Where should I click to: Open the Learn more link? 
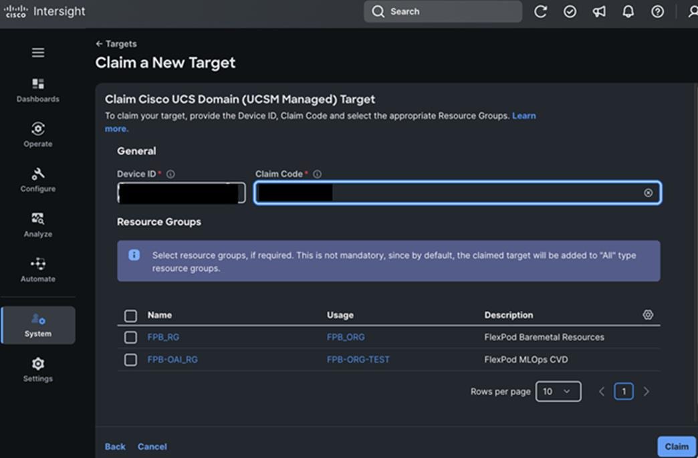(524, 116)
